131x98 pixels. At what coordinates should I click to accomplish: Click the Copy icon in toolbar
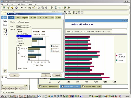click(43, 8)
